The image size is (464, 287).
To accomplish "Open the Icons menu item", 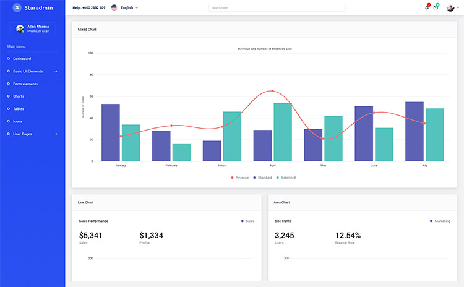I will 18,121.
